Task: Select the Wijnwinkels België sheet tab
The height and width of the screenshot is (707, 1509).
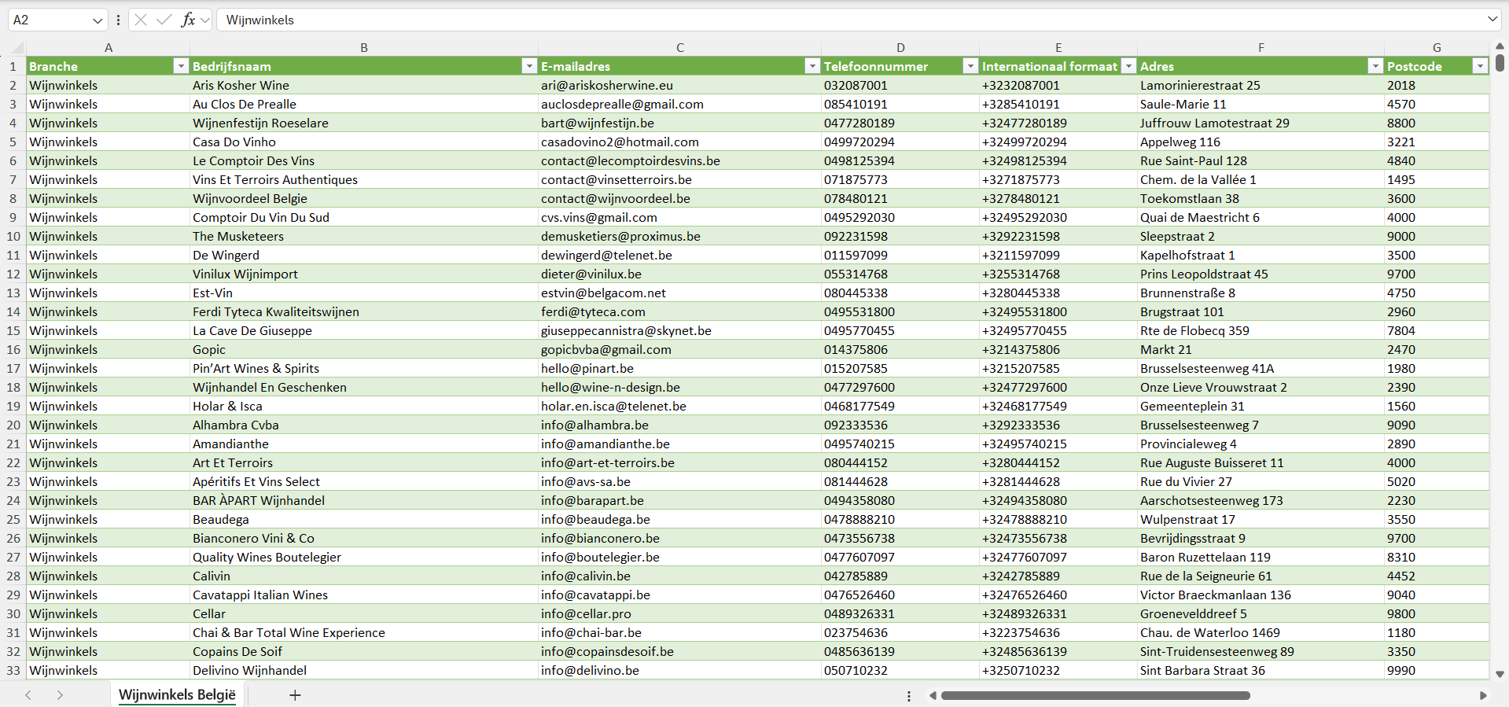Action: point(177,695)
